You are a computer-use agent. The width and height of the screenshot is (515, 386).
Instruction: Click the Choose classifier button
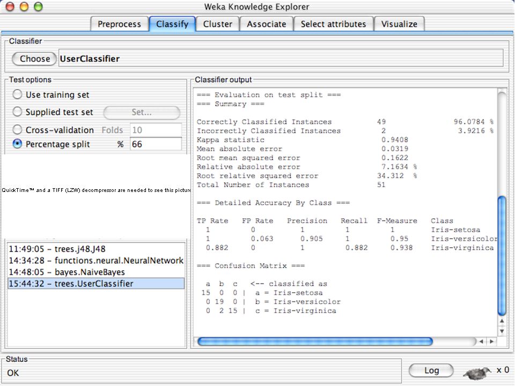pos(34,59)
